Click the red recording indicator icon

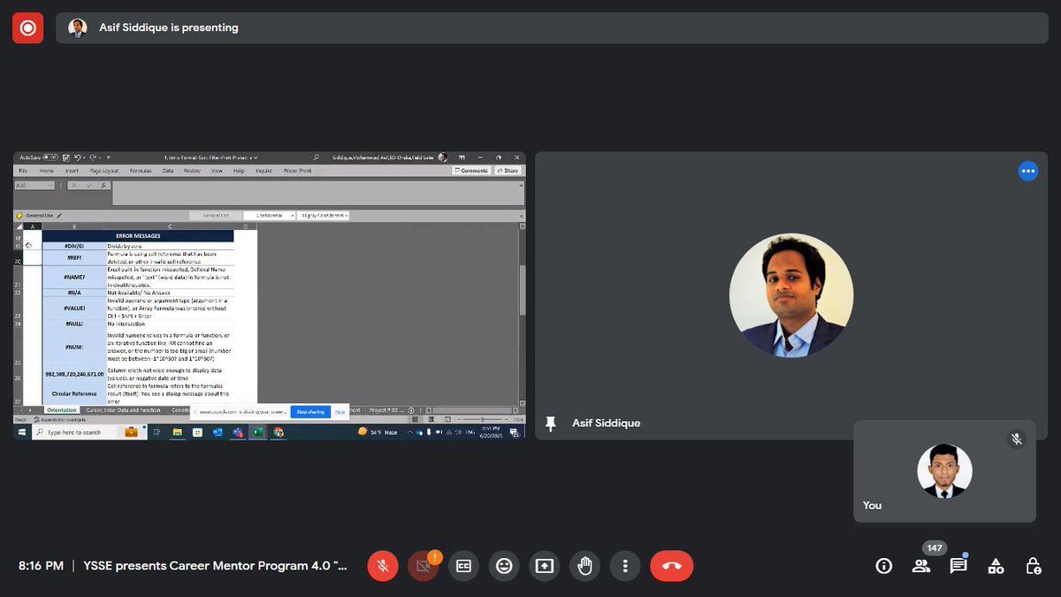tap(27, 27)
